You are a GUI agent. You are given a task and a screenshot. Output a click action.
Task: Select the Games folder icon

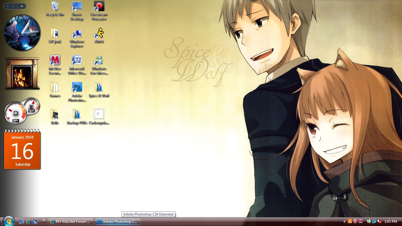tap(55, 90)
